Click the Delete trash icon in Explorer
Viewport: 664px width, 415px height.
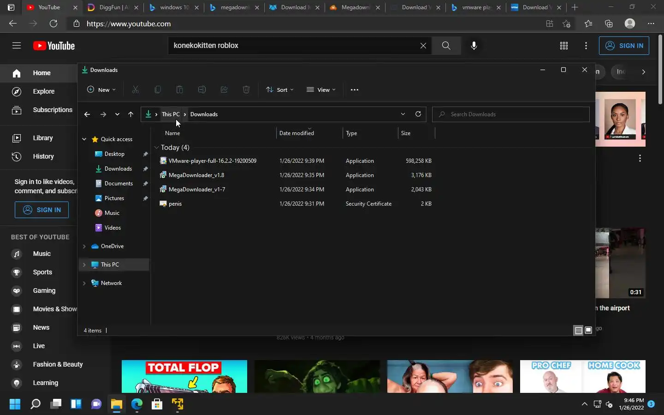(x=246, y=90)
